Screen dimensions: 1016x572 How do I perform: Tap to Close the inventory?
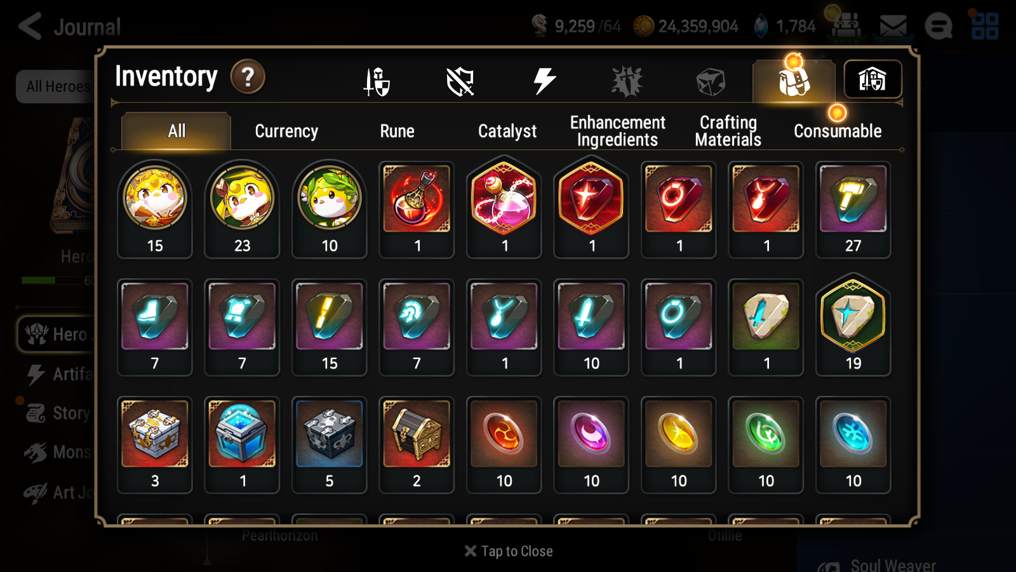click(509, 551)
